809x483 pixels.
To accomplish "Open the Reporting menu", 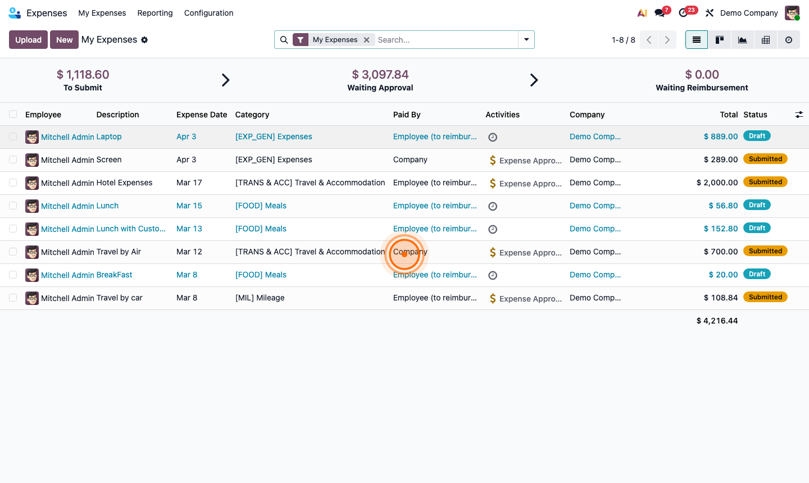I will [x=155, y=13].
